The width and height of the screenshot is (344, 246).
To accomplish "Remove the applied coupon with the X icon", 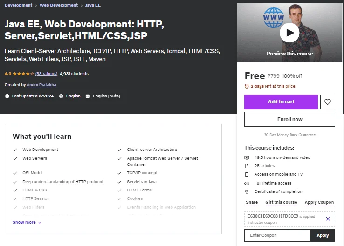I will pyautogui.click(x=328, y=219).
